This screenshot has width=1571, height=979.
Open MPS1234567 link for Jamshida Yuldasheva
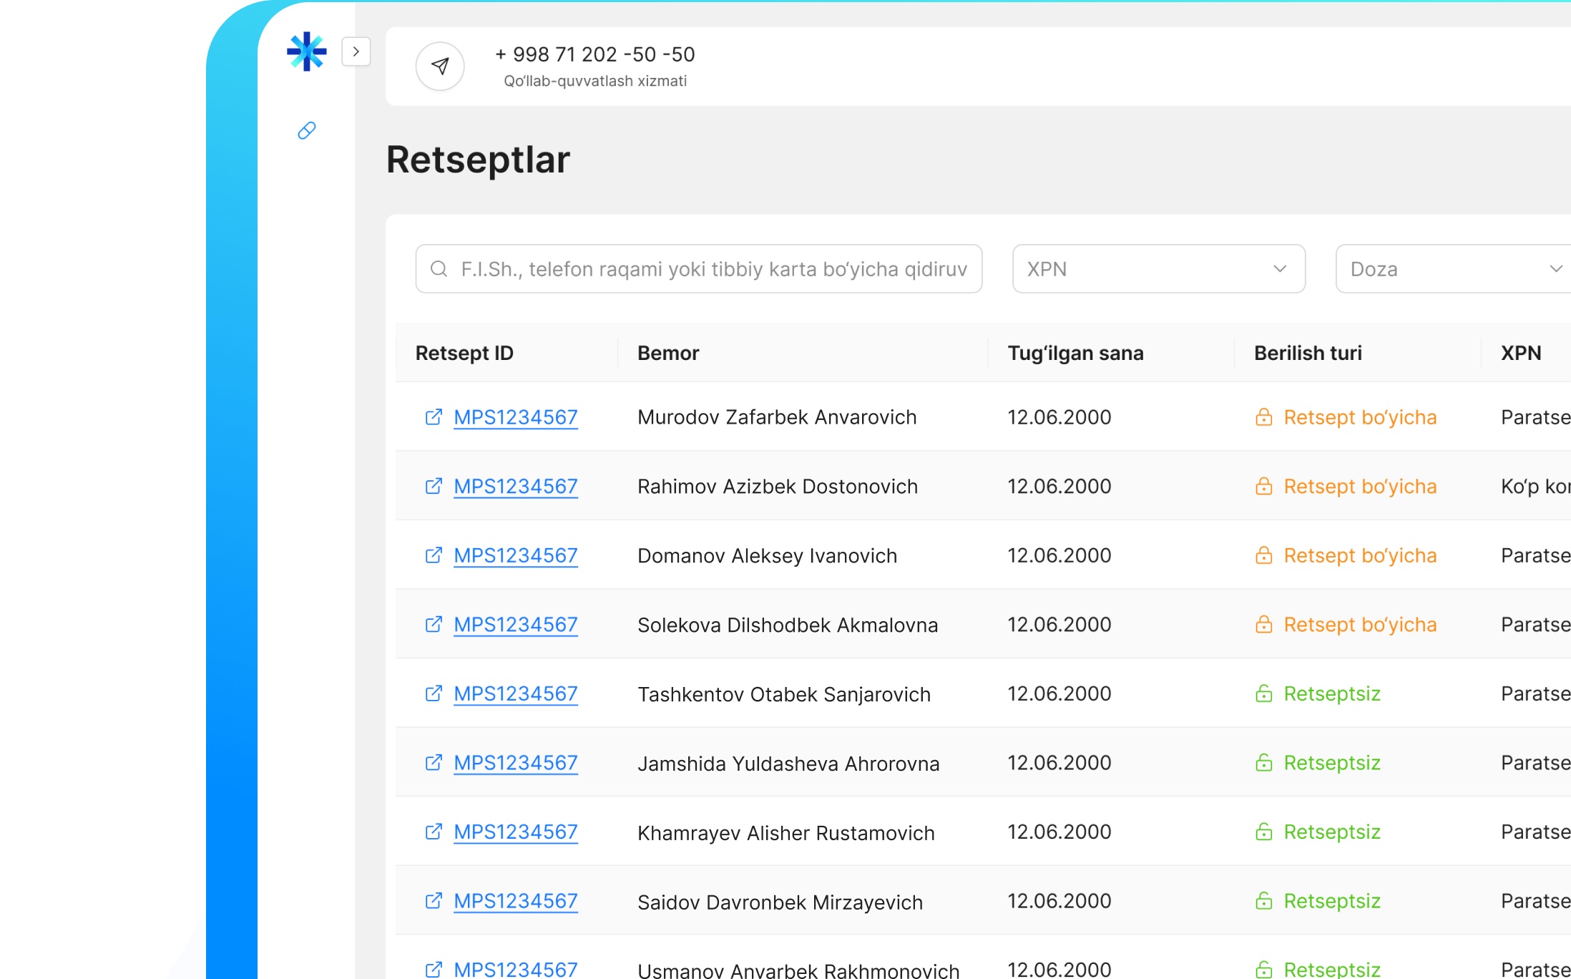(515, 763)
